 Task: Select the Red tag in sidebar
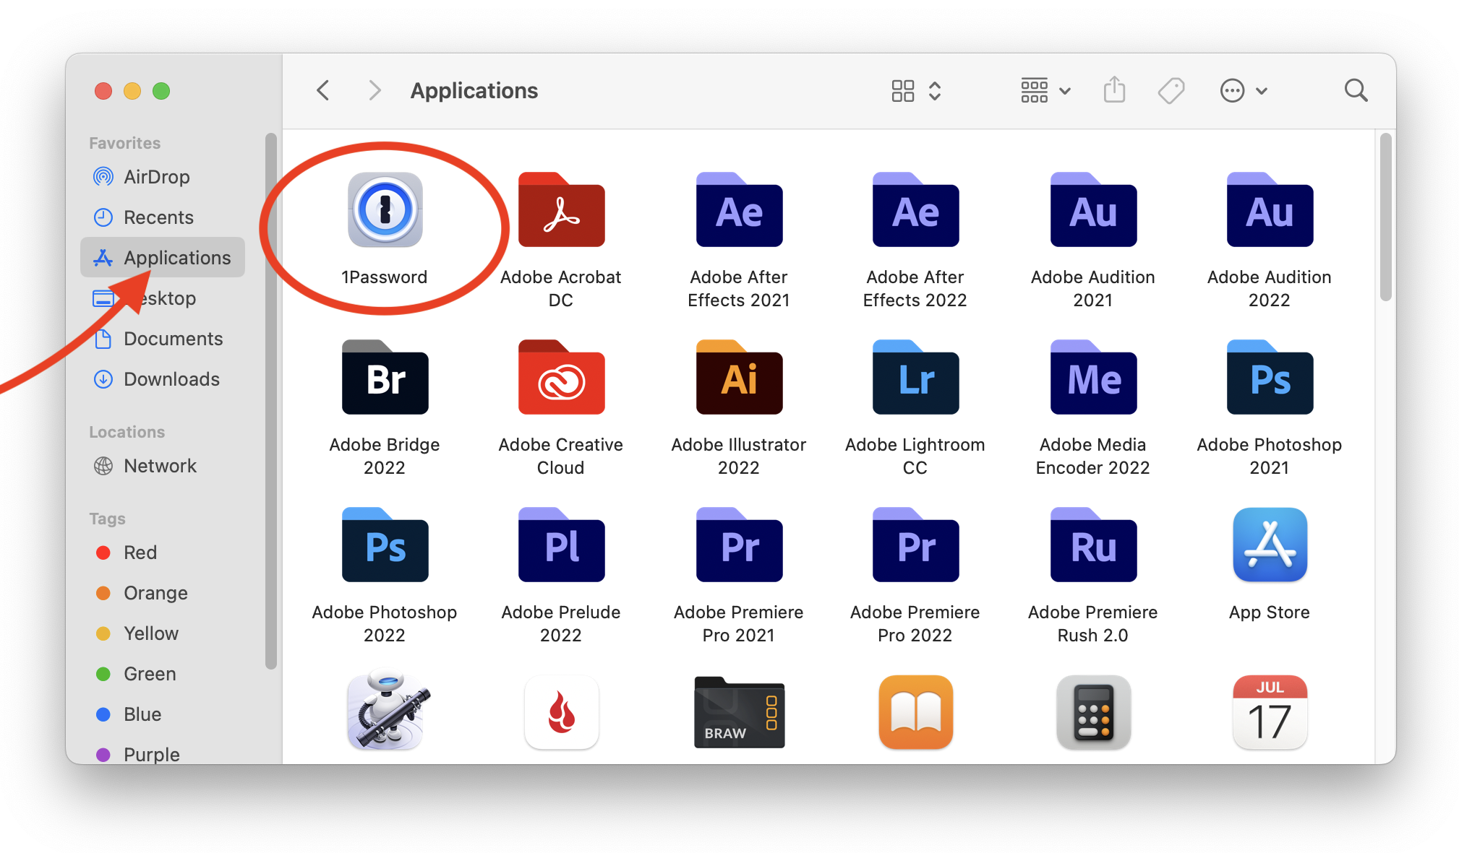pyautogui.click(x=140, y=553)
